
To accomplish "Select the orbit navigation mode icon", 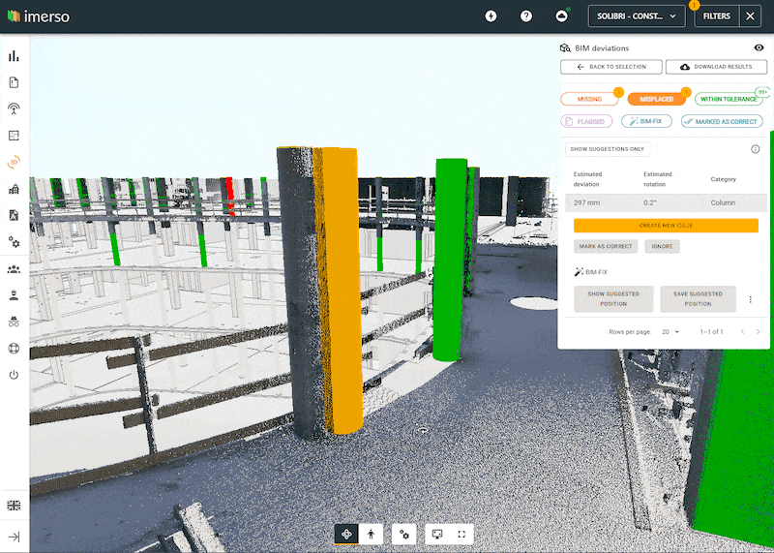I will [x=346, y=534].
